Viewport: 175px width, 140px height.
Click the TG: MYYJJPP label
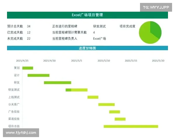(156, 7)
